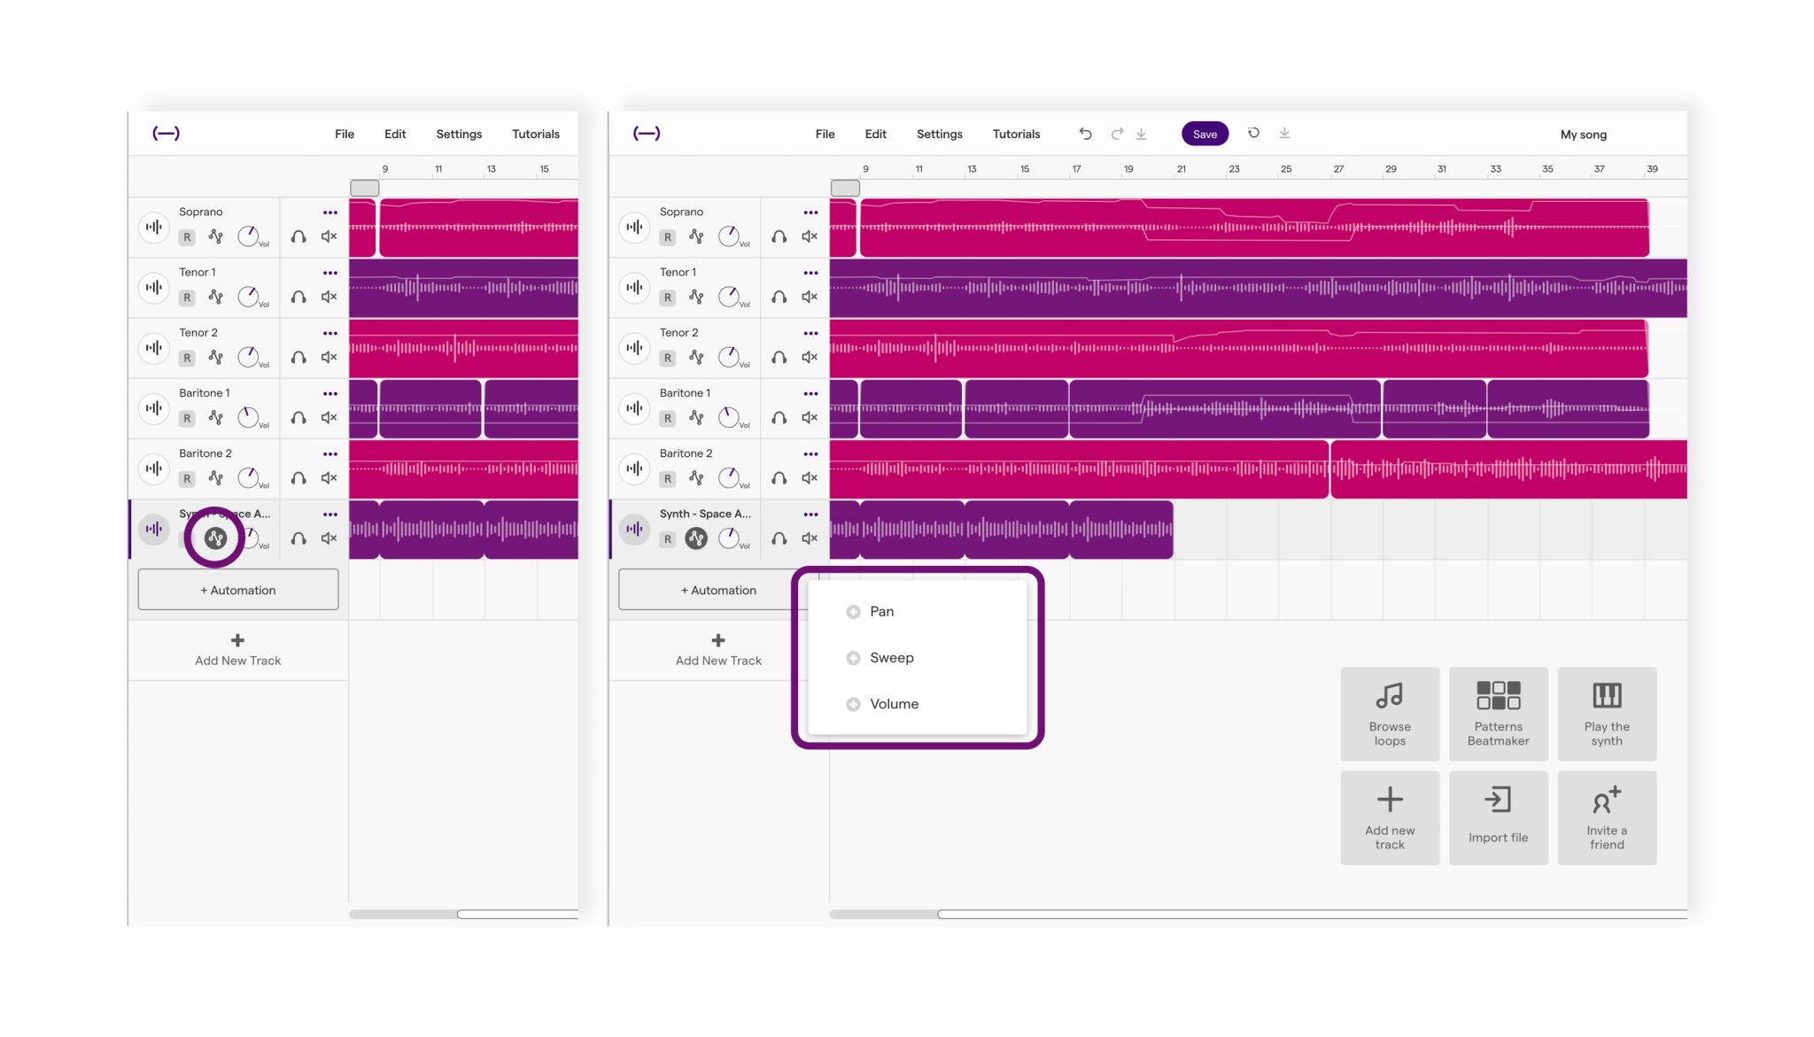Viewport: 1814px width, 1037px height.
Task: Select Sweep from the automation popup
Action: 892,657
